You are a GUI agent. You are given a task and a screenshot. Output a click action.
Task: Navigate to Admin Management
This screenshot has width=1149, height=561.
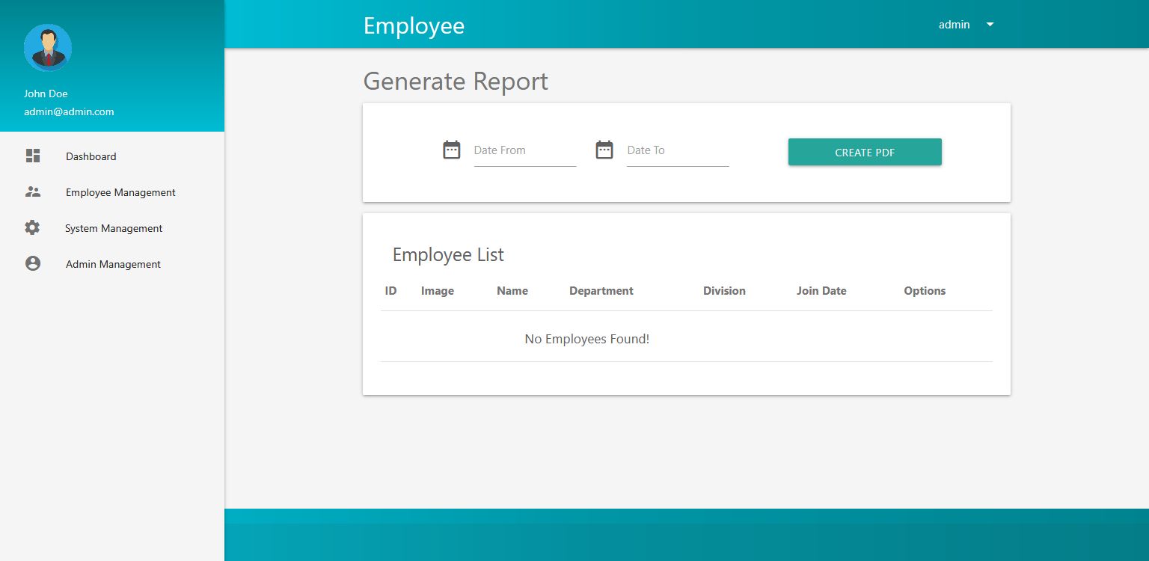(x=113, y=264)
